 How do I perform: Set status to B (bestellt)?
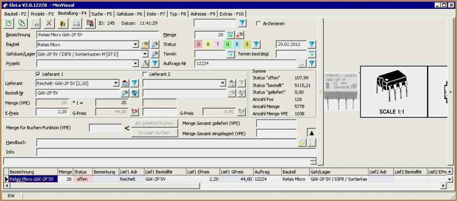[x=208, y=45]
